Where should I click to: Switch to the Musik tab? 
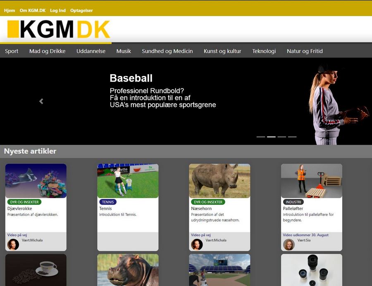click(124, 51)
